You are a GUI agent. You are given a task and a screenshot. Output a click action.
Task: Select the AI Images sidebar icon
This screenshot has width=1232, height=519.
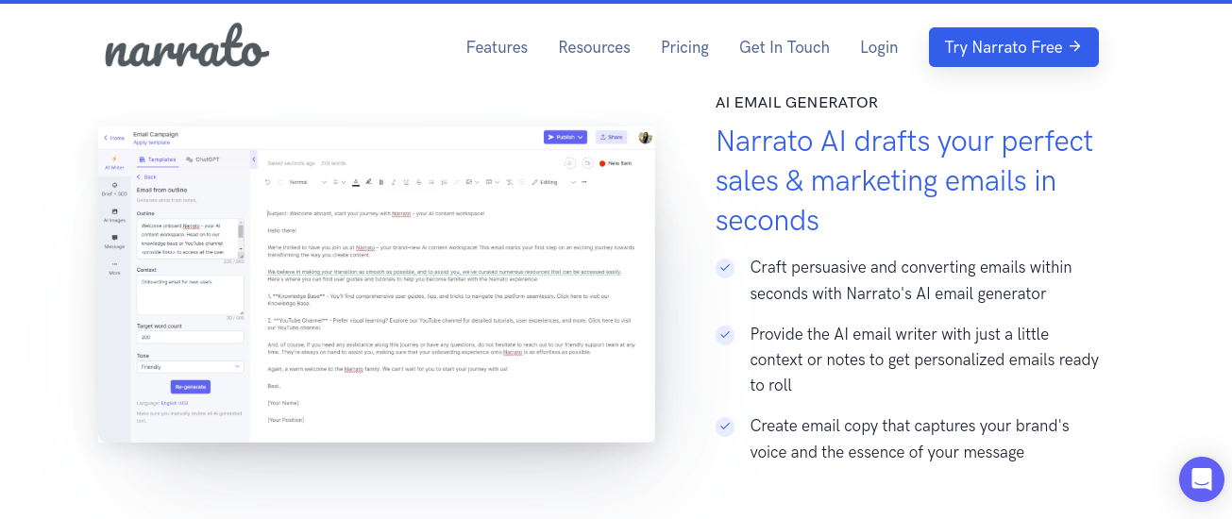(x=114, y=215)
